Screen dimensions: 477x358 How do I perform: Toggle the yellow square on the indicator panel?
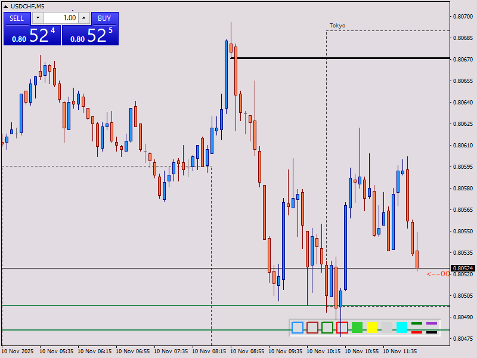click(x=371, y=327)
